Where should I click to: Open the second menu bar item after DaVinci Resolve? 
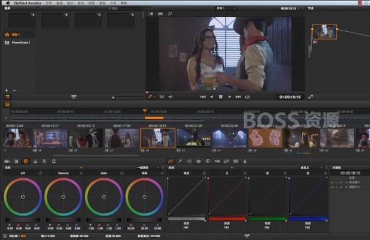[x=59, y=3]
